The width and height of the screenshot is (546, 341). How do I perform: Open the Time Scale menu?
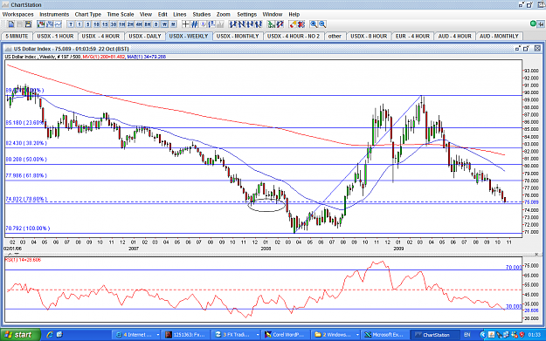pyautogui.click(x=121, y=14)
